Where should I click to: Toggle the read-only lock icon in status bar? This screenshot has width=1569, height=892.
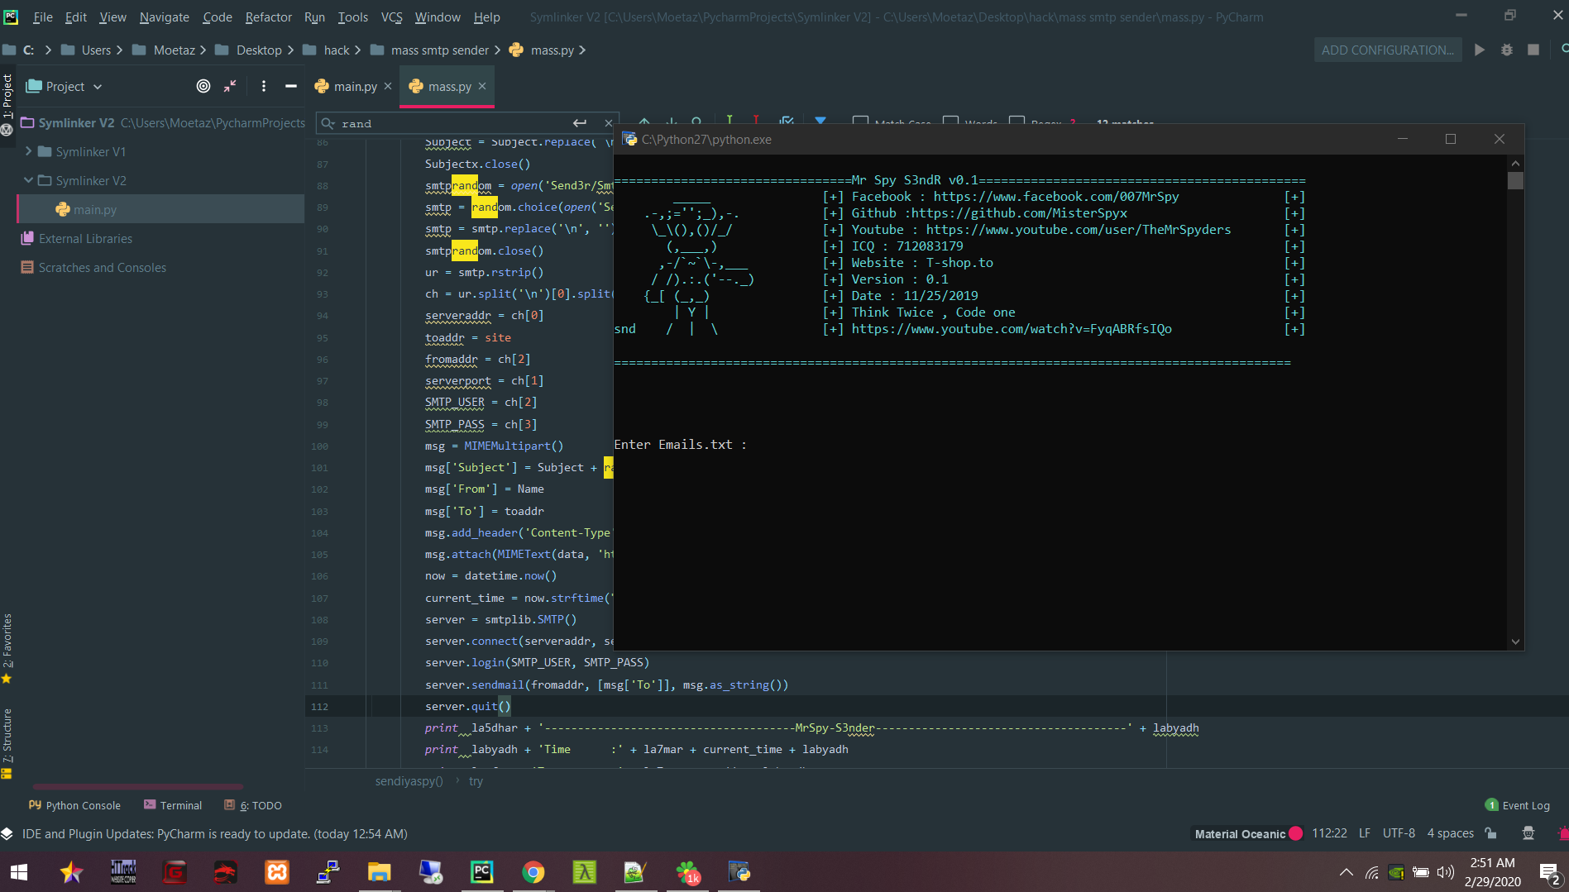1490,833
